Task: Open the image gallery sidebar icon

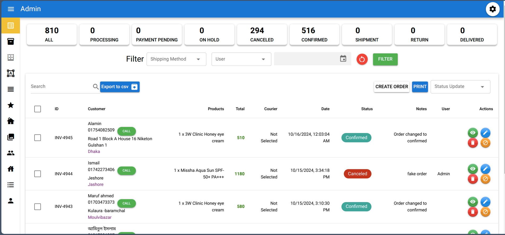Action: tap(11, 137)
